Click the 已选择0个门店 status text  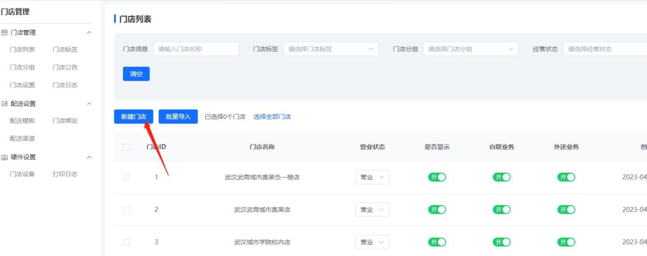225,117
